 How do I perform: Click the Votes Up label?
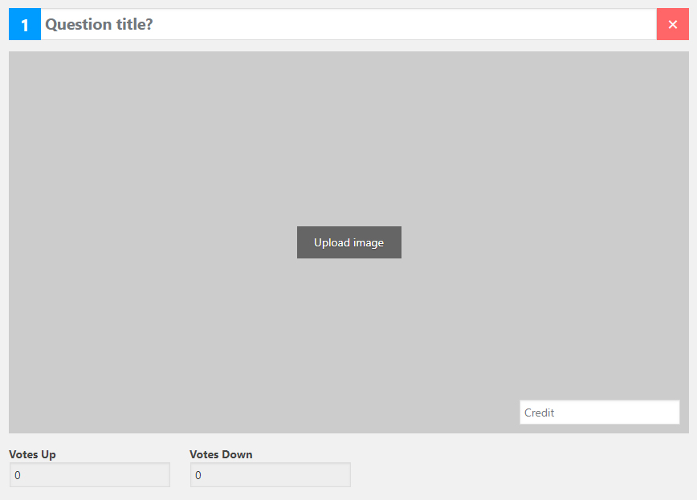32,454
